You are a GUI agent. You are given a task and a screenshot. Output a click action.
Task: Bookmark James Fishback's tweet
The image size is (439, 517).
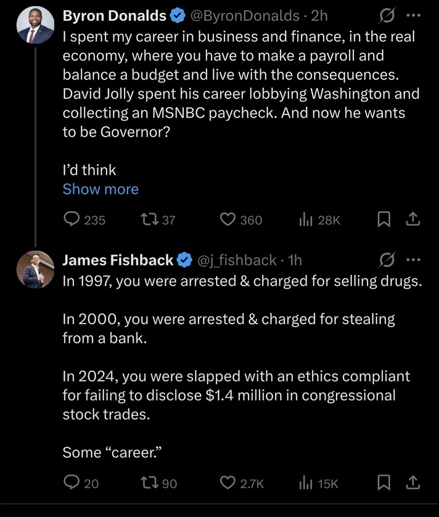coord(384,483)
